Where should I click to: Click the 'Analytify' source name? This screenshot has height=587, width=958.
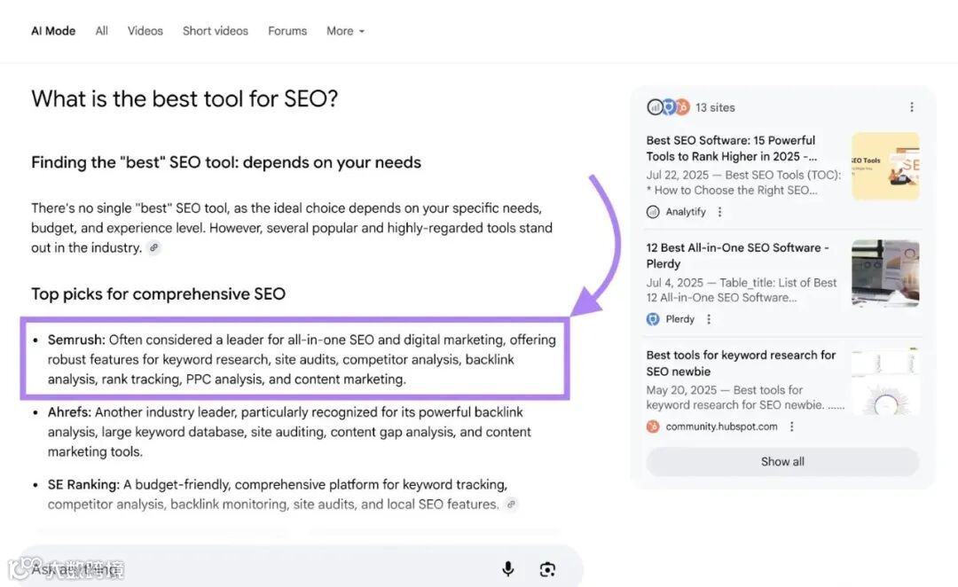coord(686,212)
